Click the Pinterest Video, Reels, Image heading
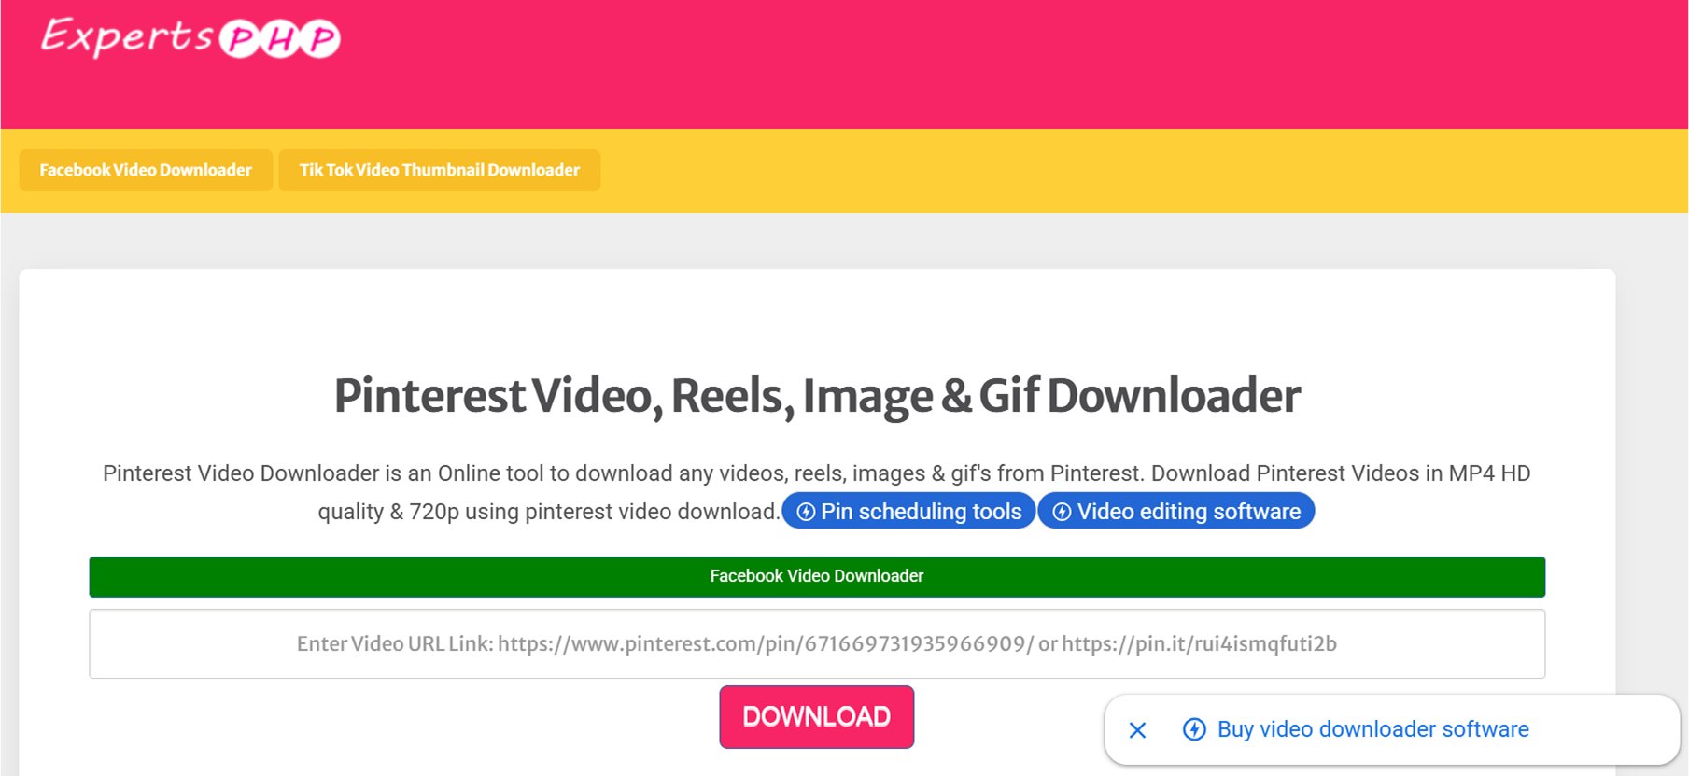 (816, 396)
